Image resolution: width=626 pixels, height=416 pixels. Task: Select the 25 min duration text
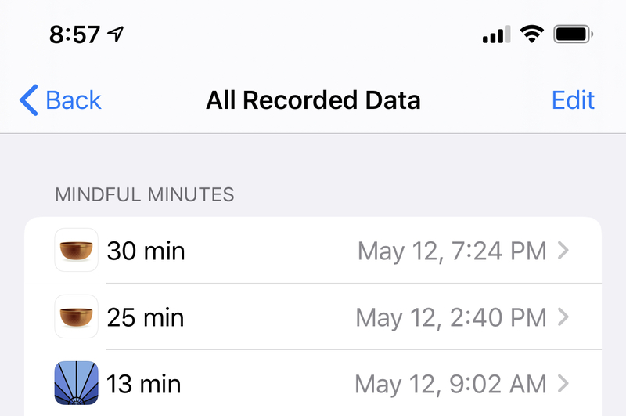click(146, 318)
